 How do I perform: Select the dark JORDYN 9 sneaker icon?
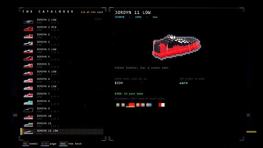[x=28, y=110]
